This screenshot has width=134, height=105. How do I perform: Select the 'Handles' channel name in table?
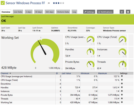[x=5, y=87]
